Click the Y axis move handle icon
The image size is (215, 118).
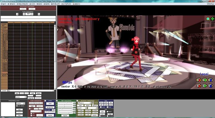tap(205, 86)
